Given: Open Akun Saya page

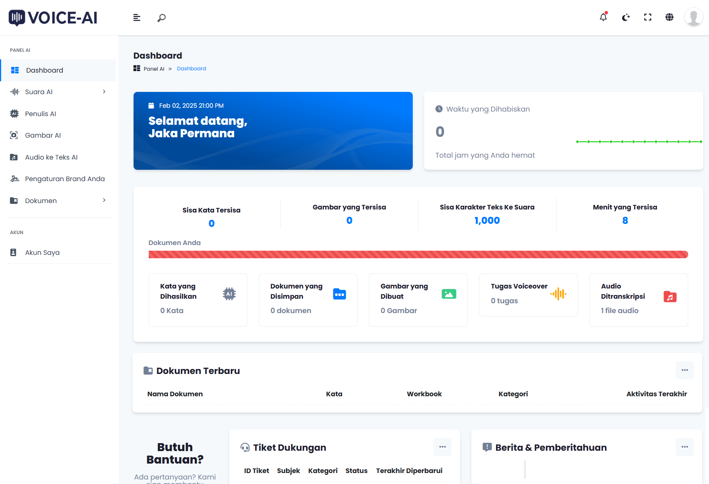Looking at the screenshot, I should [x=42, y=253].
